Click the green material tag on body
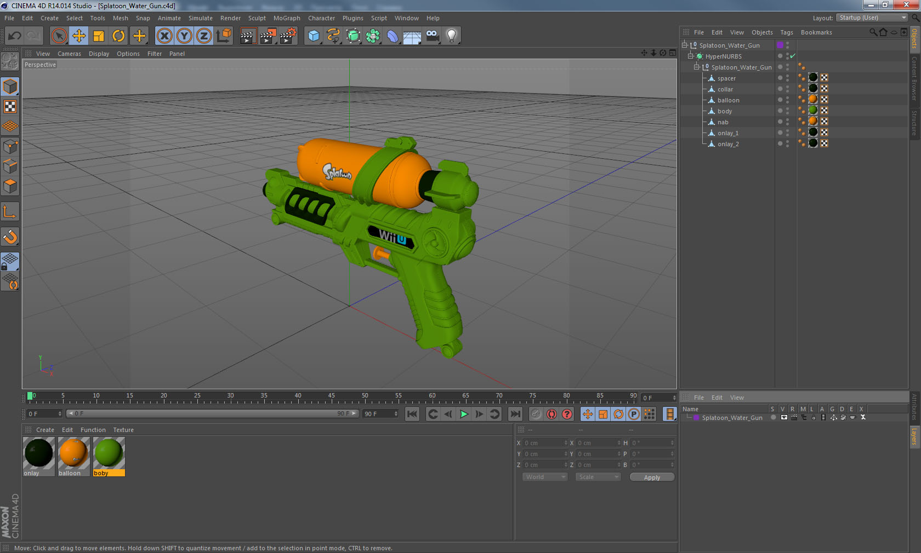The image size is (921, 553). tap(813, 110)
